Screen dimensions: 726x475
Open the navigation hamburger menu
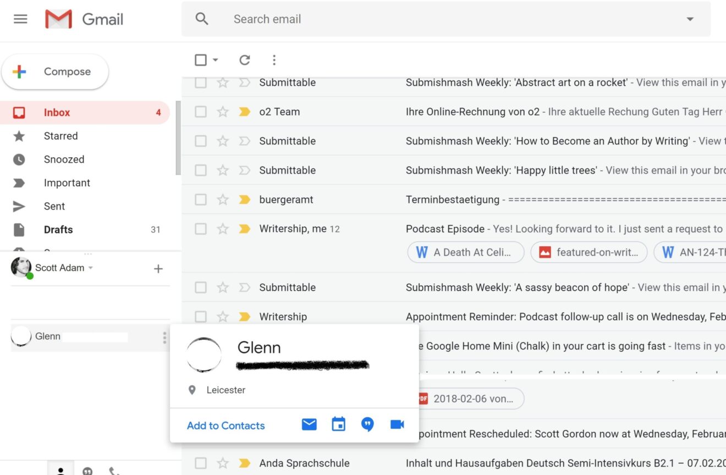(x=20, y=18)
